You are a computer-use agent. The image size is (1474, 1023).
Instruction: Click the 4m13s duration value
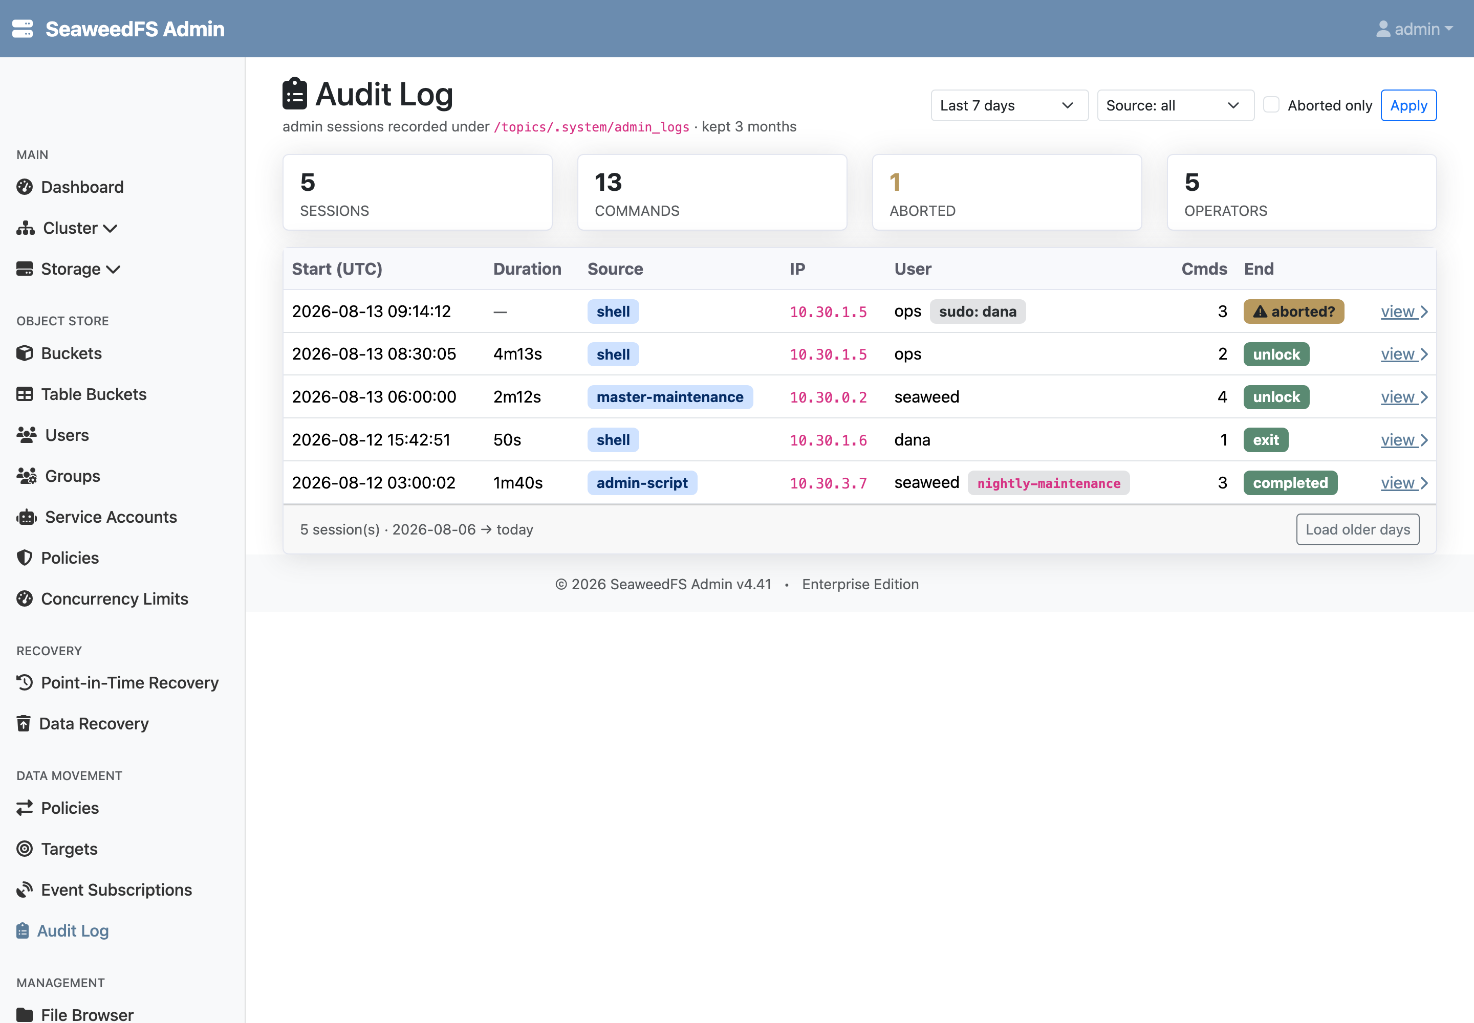click(x=517, y=354)
